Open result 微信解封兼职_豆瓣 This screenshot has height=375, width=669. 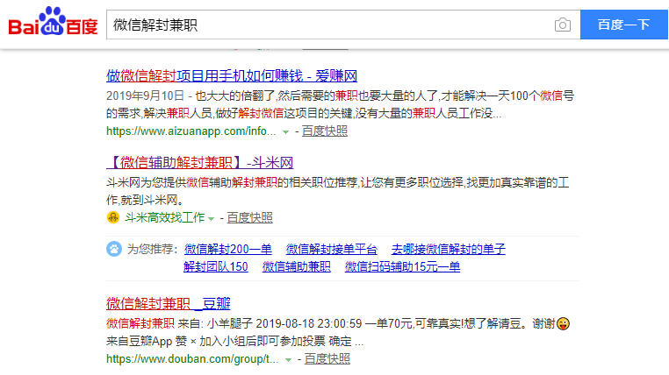(x=168, y=303)
